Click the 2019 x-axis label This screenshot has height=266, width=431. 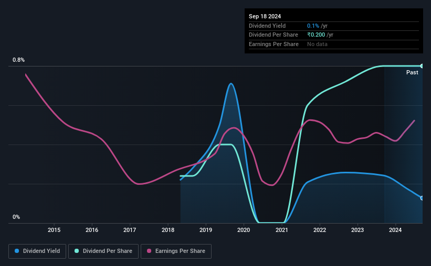206,230
